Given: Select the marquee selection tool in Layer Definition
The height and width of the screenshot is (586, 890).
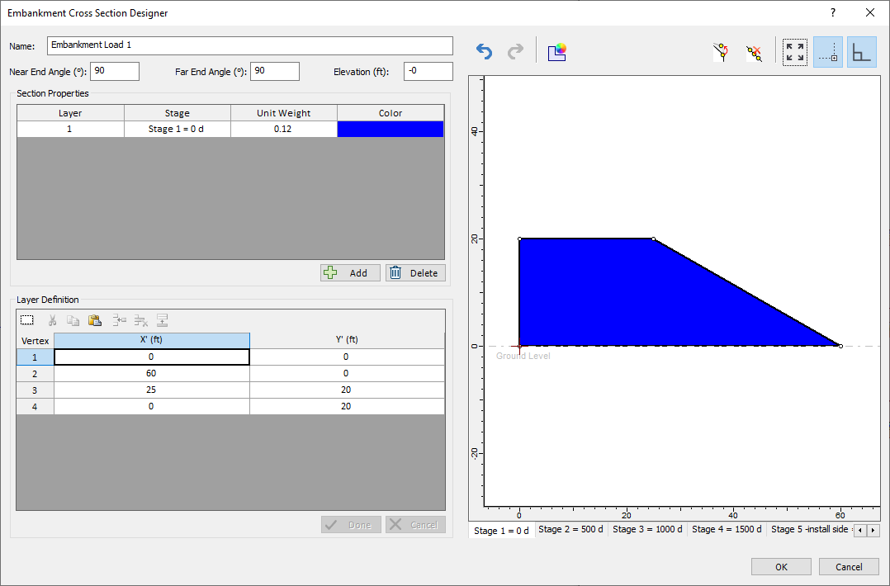Looking at the screenshot, I should [x=26, y=320].
